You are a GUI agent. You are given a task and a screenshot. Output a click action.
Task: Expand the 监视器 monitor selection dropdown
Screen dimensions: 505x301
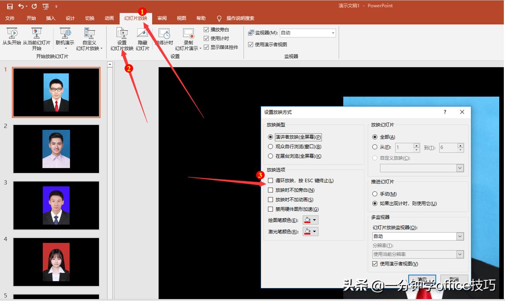(333, 32)
